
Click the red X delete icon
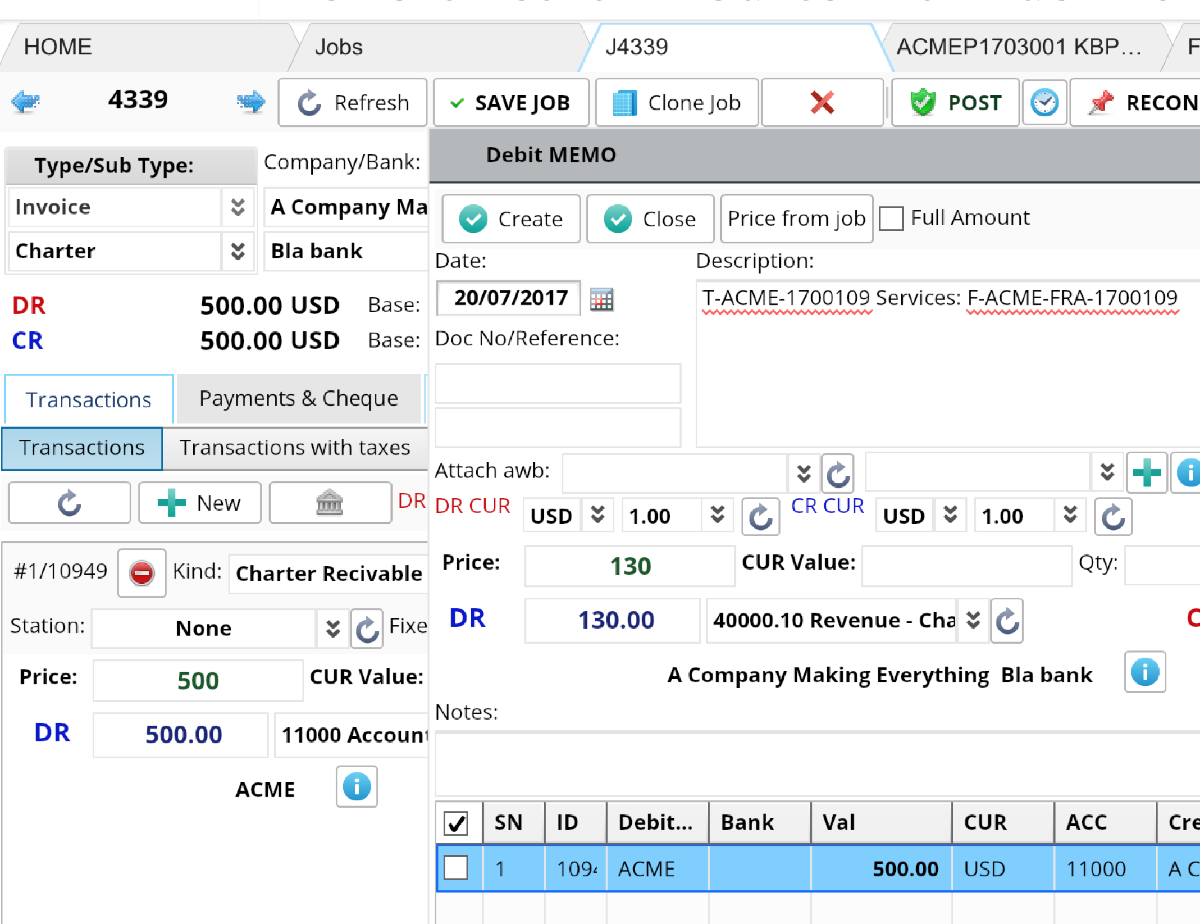pyautogui.click(x=822, y=103)
